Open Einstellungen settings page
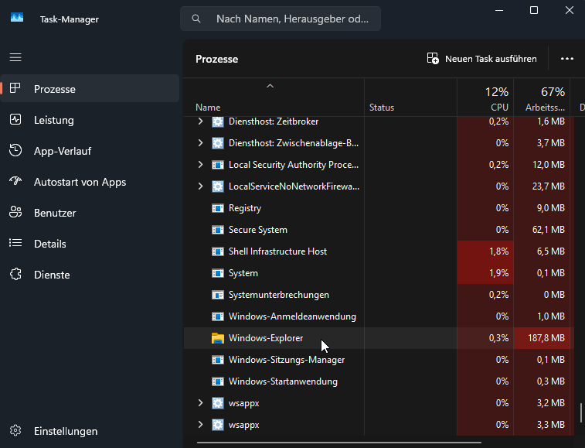The image size is (585, 448). [90, 431]
